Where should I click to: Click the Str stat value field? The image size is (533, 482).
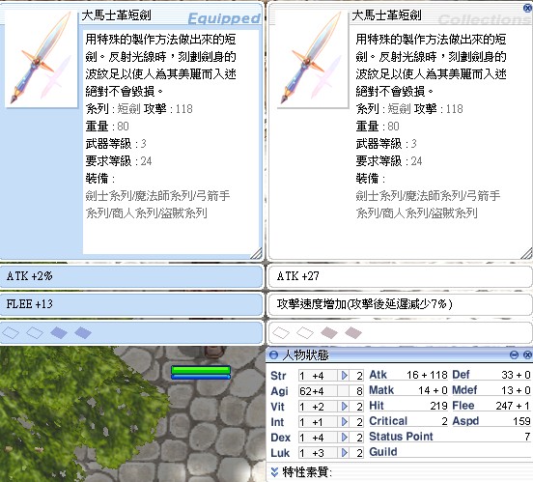[x=318, y=376]
